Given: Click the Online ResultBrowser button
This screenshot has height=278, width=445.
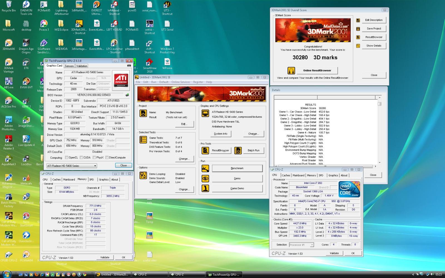Looking at the screenshot, I should (317, 70).
